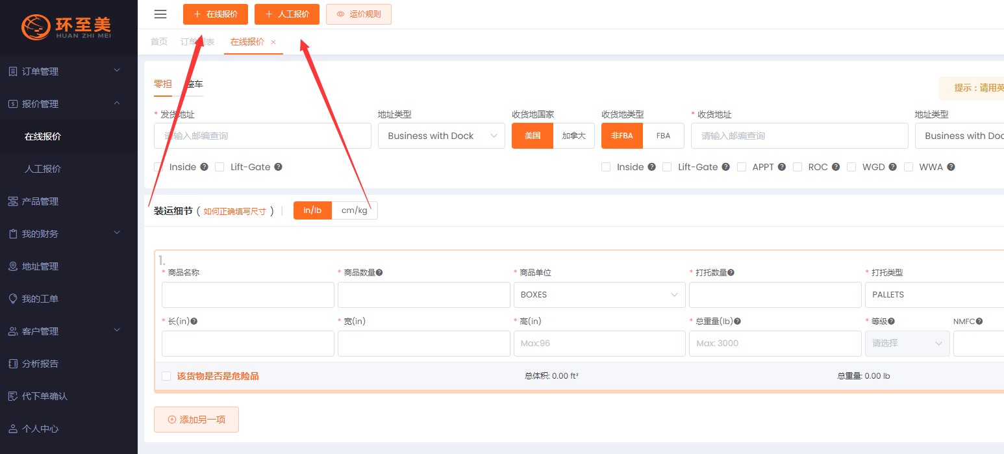Click the 个人中心 user icon

tap(13, 429)
